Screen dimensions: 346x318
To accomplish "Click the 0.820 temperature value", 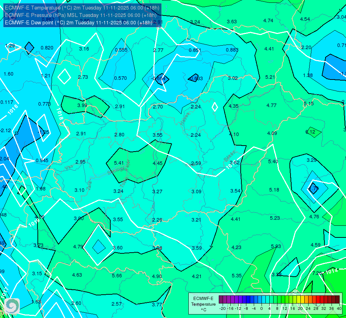I will coord(47,48).
